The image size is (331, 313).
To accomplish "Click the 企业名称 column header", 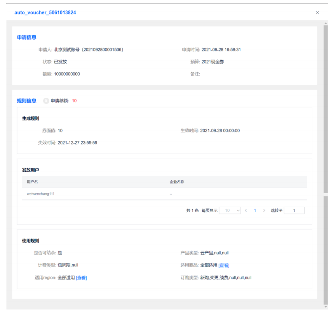I will (x=177, y=182).
